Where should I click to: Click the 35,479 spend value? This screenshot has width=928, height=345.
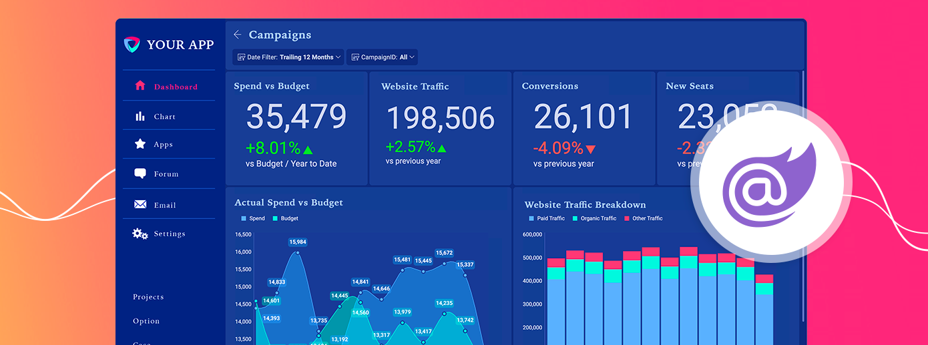(296, 117)
